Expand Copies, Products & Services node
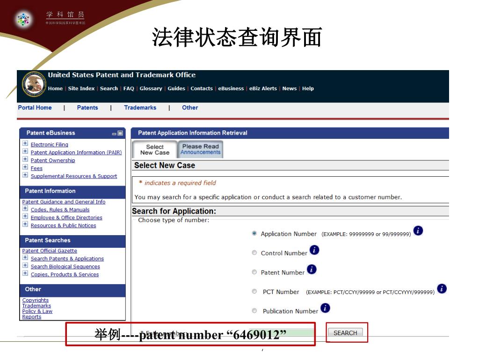479x359 pixels. (25, 273)
